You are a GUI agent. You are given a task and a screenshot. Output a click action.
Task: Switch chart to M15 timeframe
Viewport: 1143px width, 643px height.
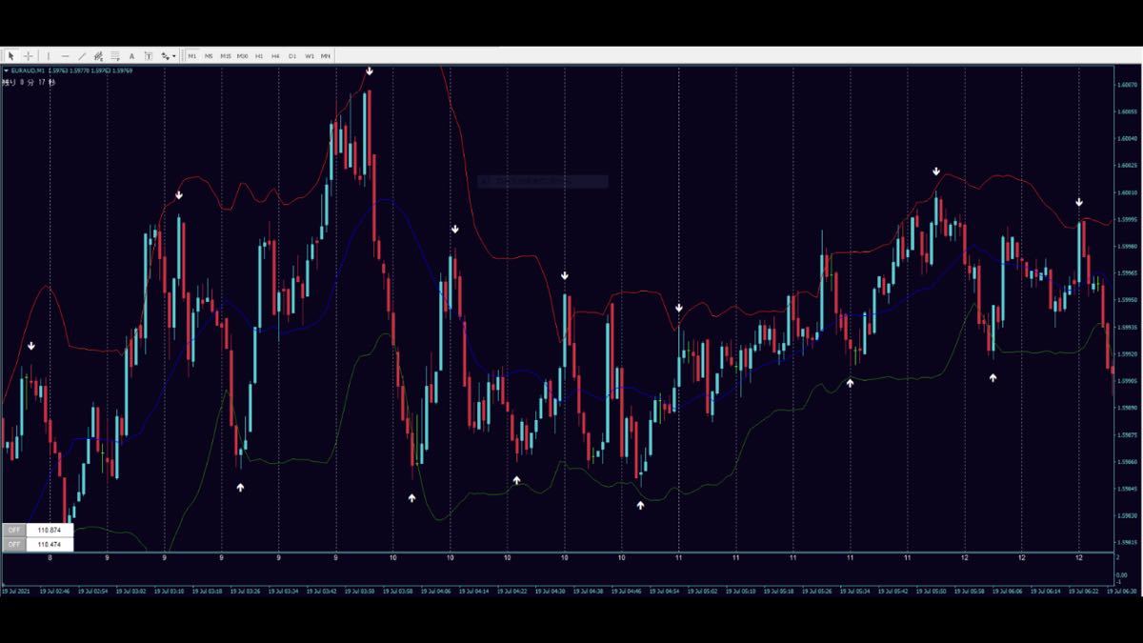pos(226,56)
